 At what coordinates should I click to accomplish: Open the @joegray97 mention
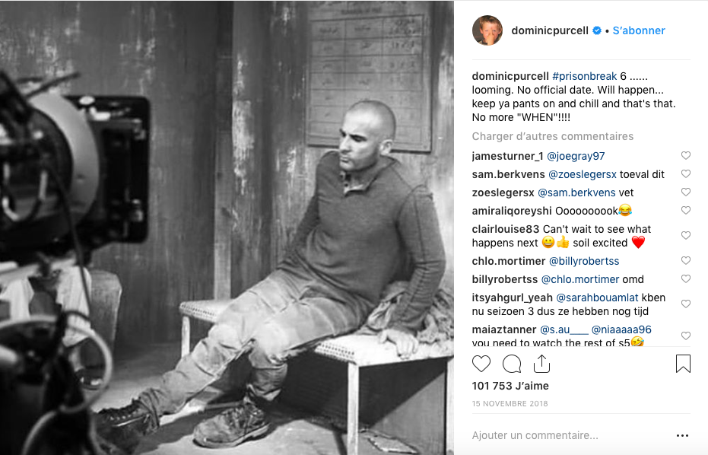click(576, 156)
